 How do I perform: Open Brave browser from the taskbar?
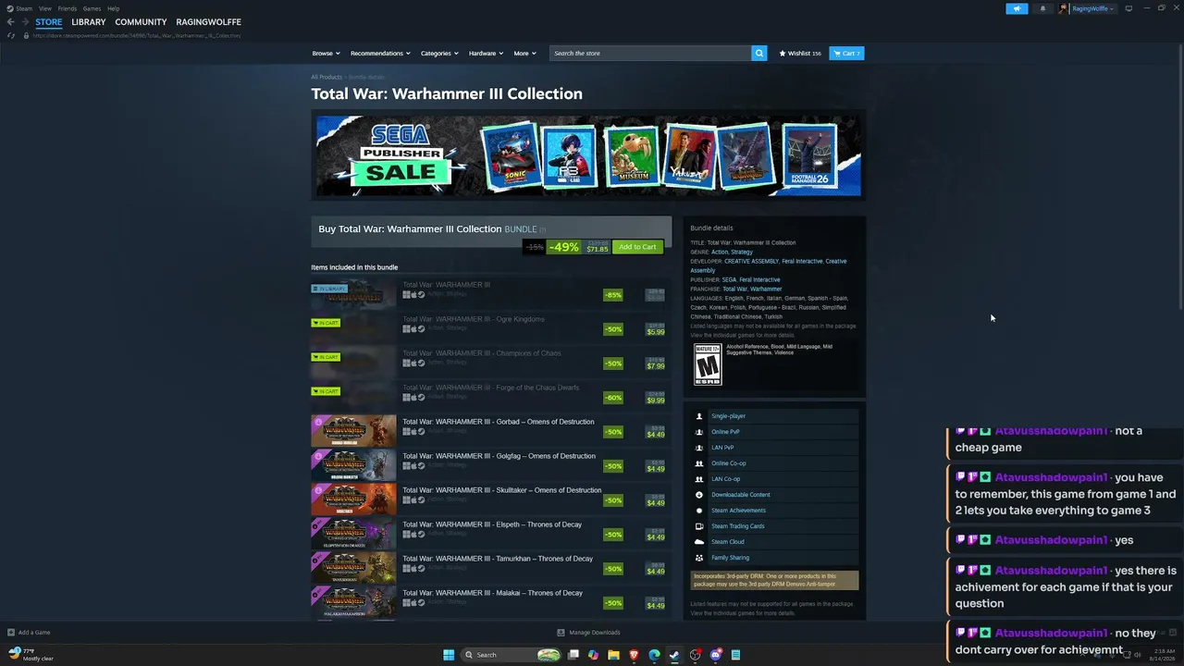pos(634,655)
